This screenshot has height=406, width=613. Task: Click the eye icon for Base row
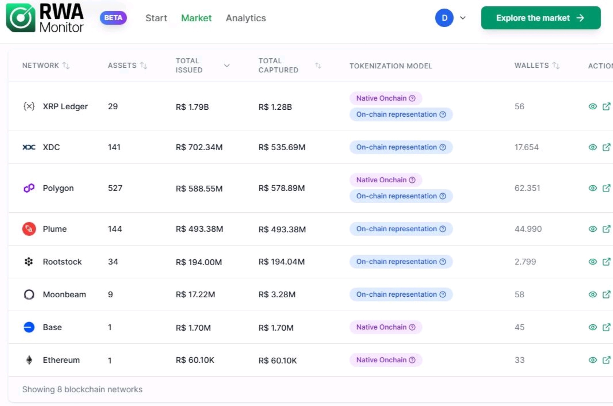[x=592, y=327]
